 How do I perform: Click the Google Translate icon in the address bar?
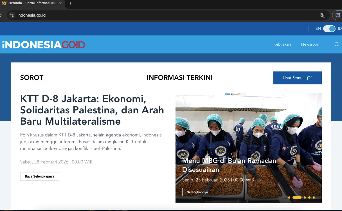tap(323, 15)
